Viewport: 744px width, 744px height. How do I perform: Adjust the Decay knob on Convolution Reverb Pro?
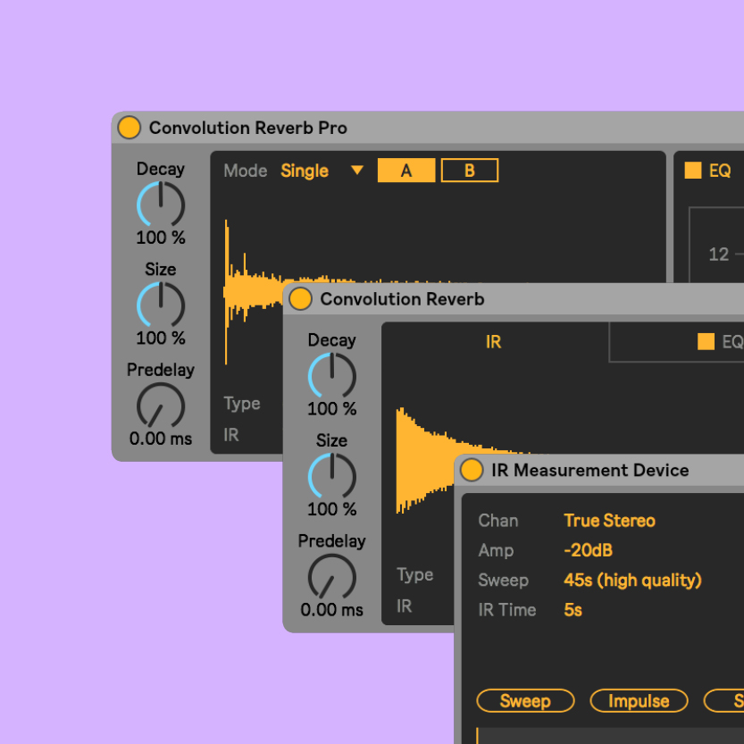[160, 204]
